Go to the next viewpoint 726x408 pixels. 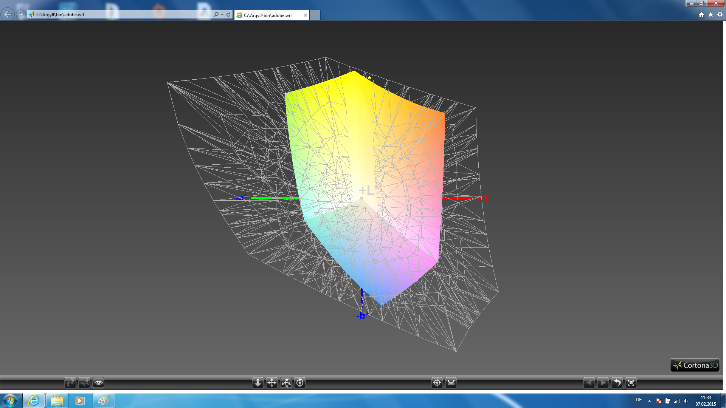tap(603, 383)
